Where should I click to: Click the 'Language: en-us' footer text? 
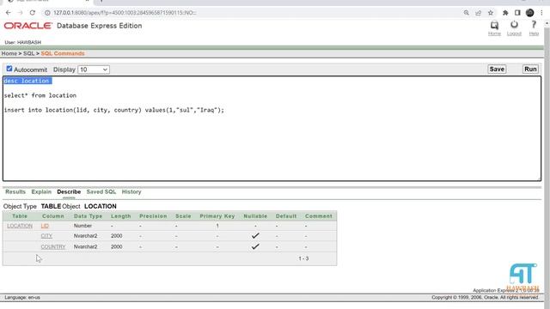point(22,298)
